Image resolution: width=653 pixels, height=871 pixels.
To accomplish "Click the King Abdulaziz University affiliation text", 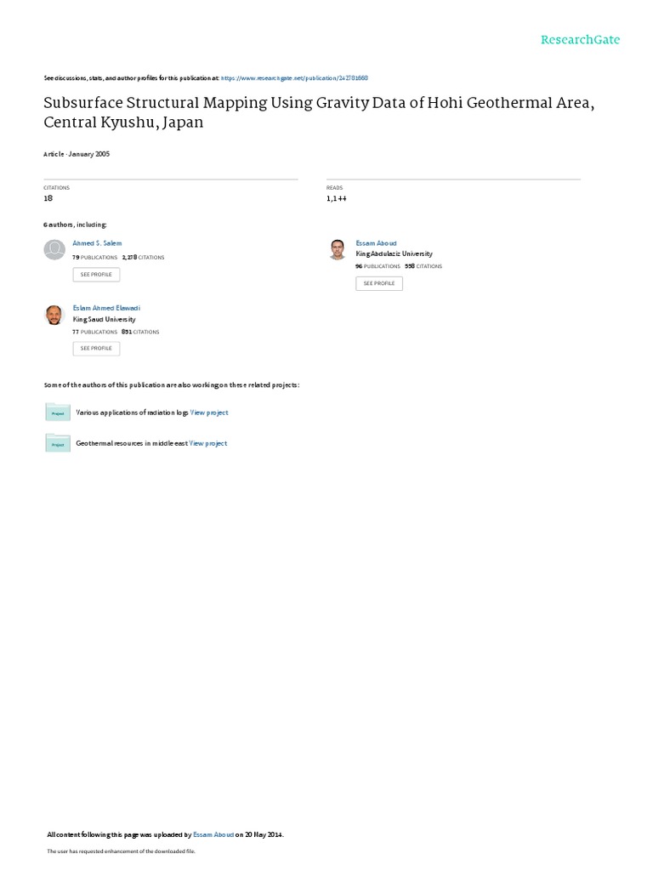I will pos(394,253).
